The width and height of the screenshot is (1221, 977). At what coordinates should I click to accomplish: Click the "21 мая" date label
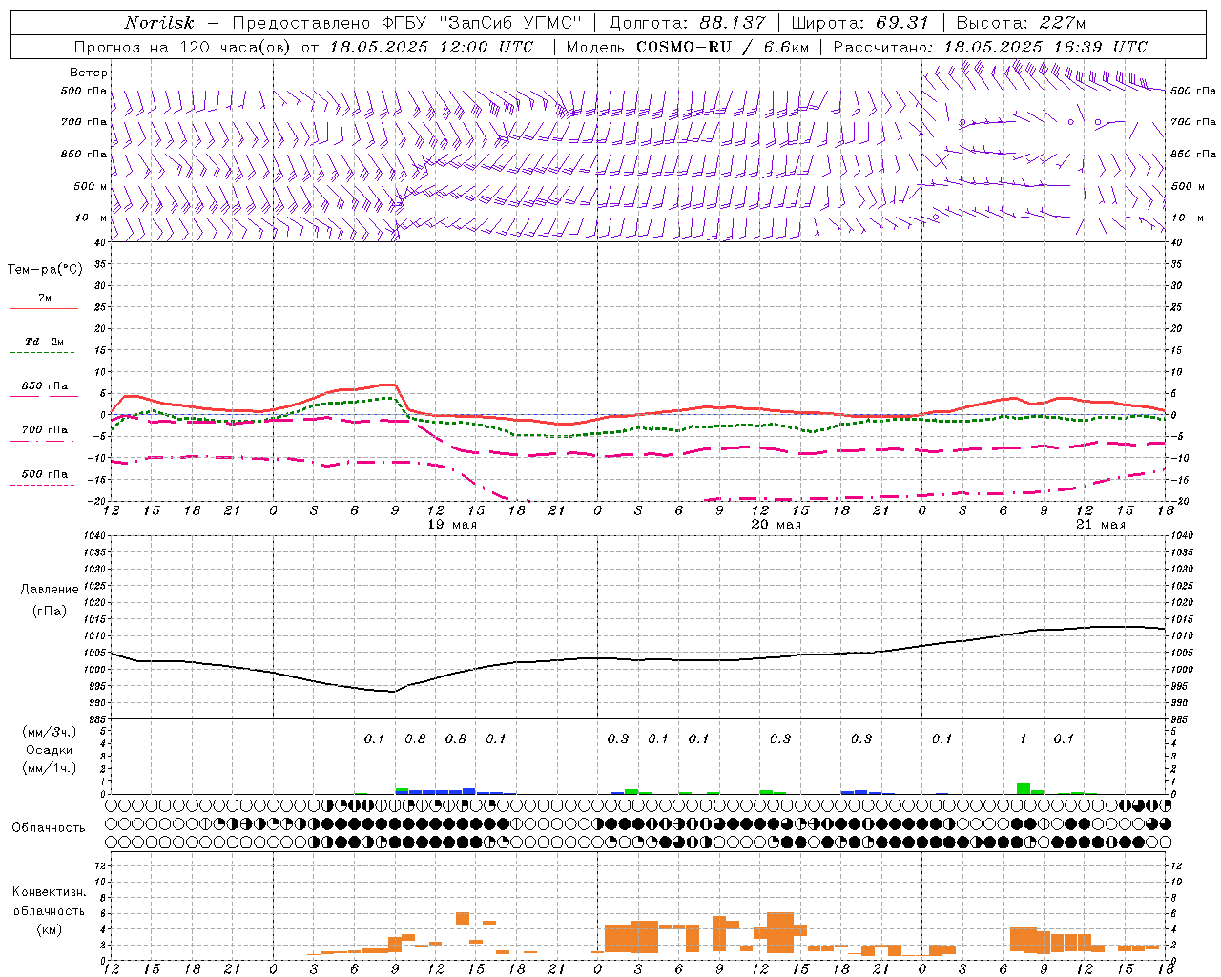(x=1101, y=525)
